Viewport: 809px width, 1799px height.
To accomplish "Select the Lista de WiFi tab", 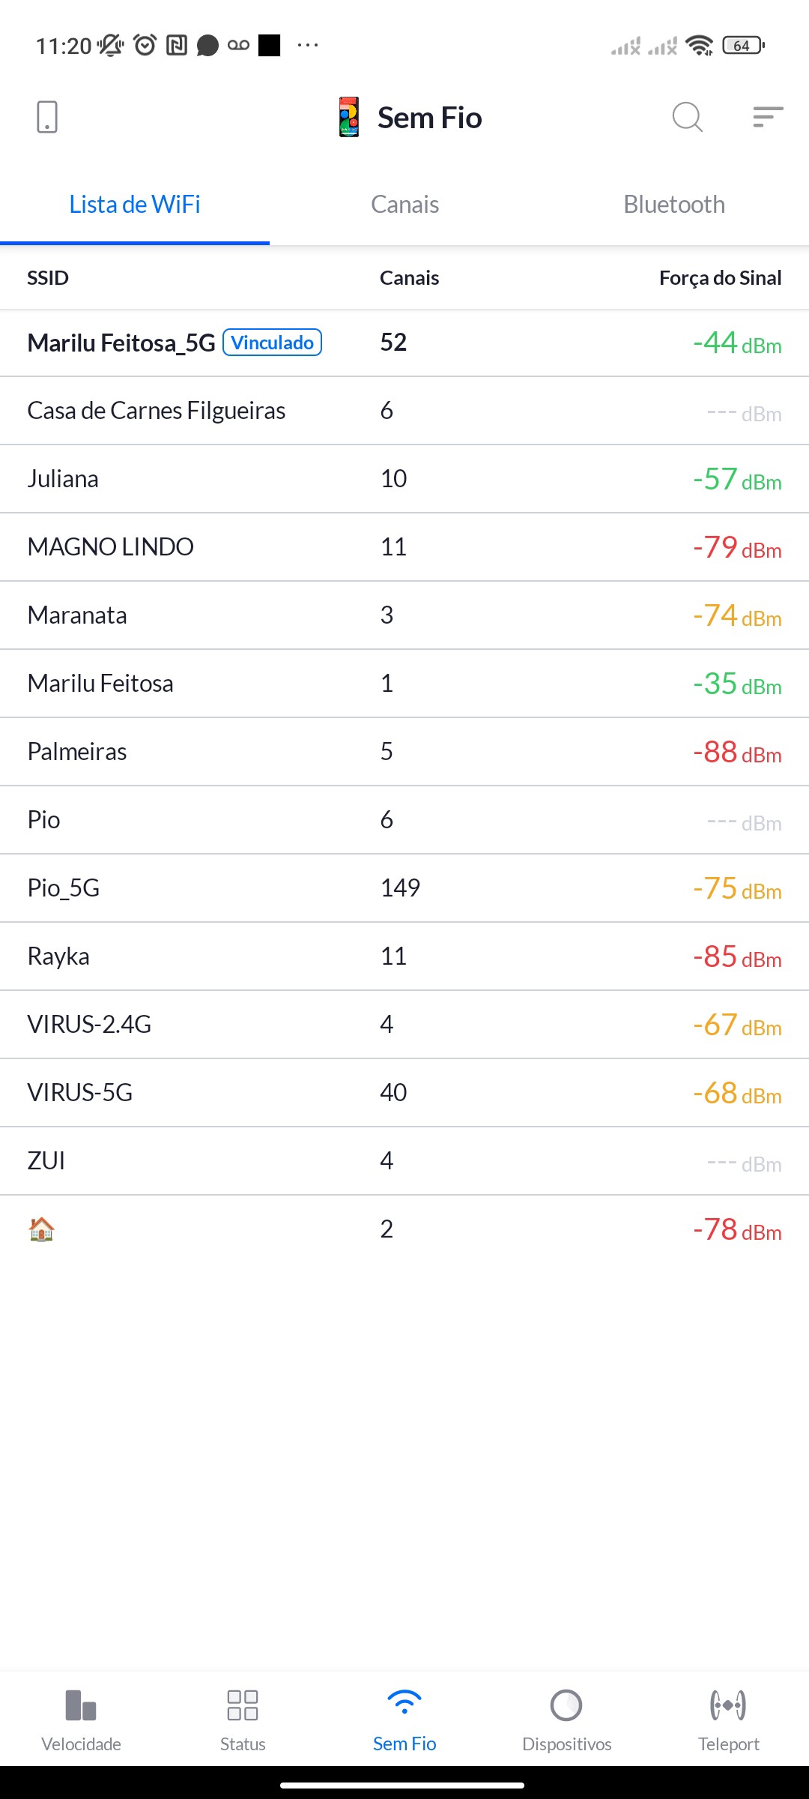I will (x=135, y=205).
